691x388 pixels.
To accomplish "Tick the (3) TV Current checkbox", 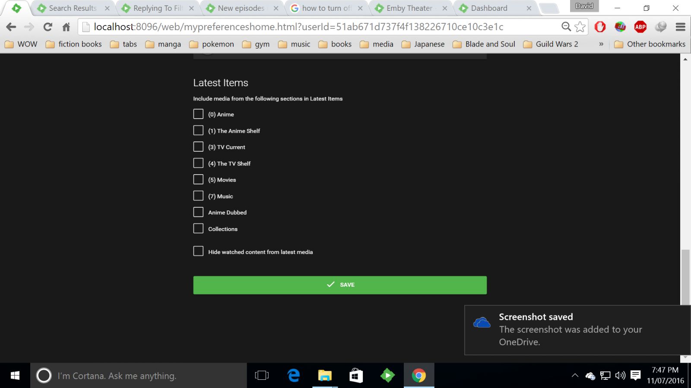I will [198, 147].
